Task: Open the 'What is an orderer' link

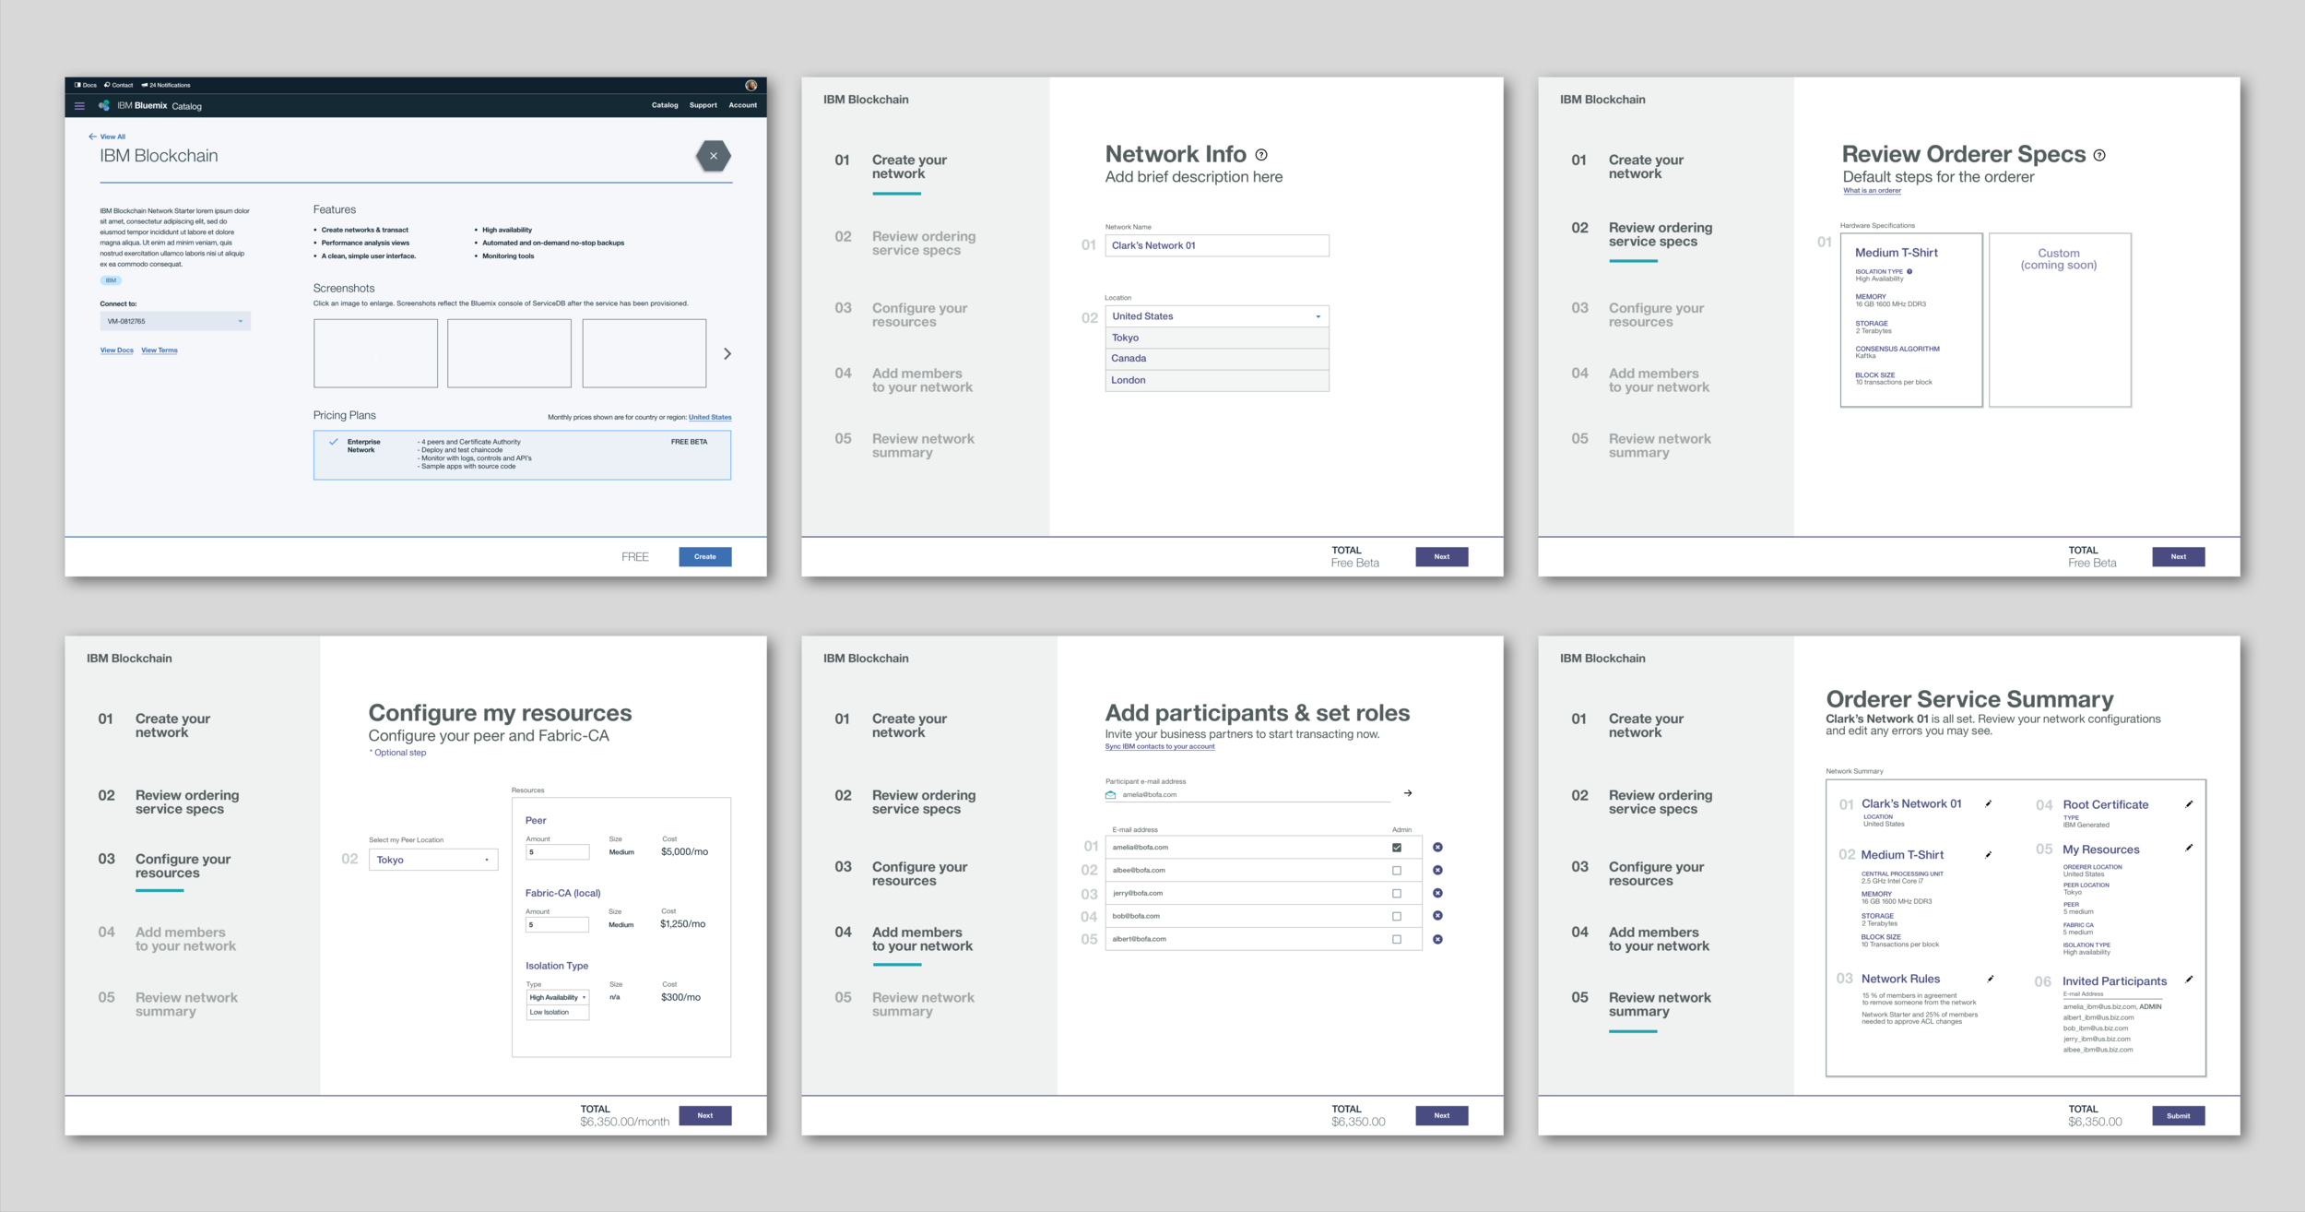Action: (1872, 191)
